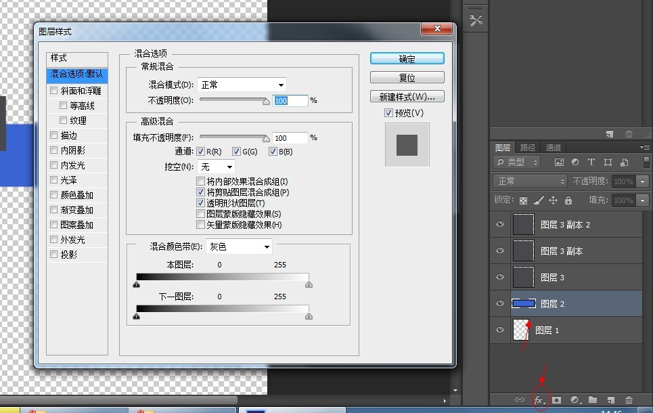The width and height of the screenshot is (653, 413).
Task: Lock transparent pixels in Layers panel
Action: coord(524,200)
